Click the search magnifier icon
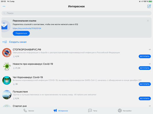Image resolution: width=153 pixels, height=114 pixels. [x=4, y=13]
